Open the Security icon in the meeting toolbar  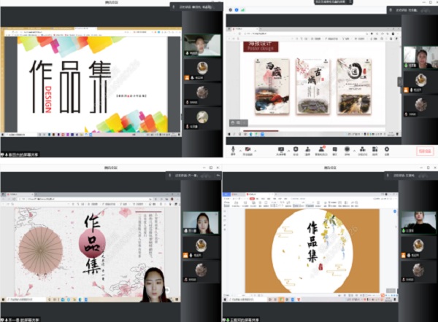pyautogui.click(x=296, y=151)
